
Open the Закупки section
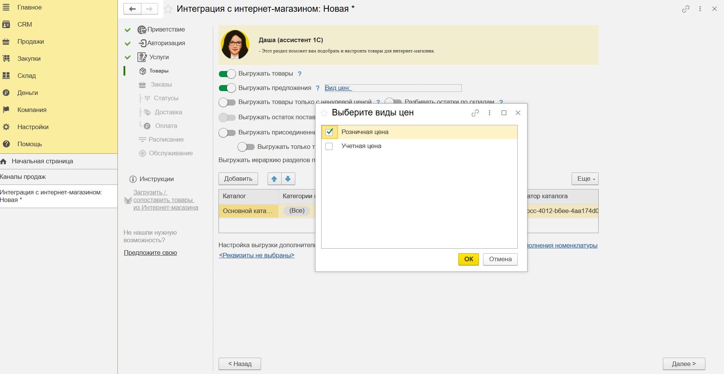pyautogui.click(x=29, y=58)
